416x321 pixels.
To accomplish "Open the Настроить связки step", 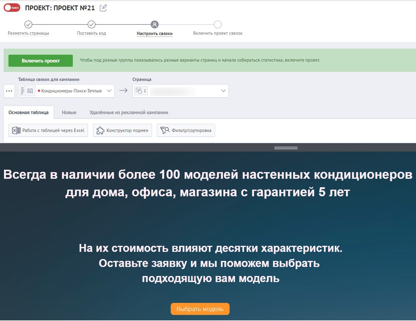I will coord(155,34).
